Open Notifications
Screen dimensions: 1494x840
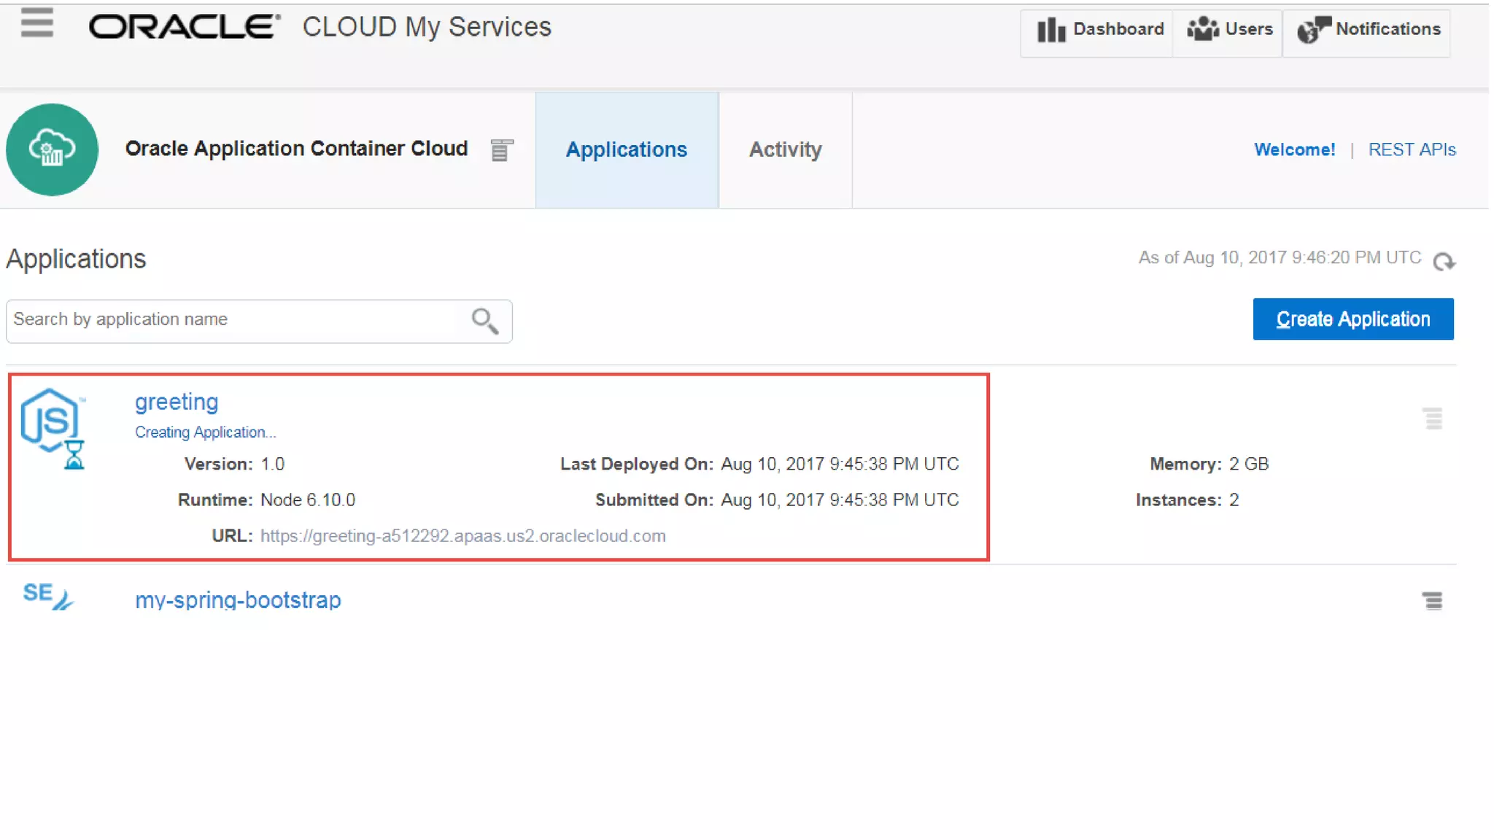[1369, 30]
